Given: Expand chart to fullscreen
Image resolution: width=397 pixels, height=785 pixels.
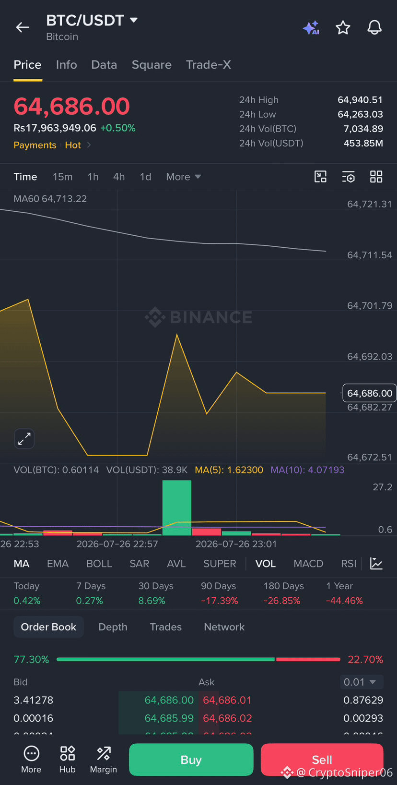Looking at the screenshot, I should point(24,438).
